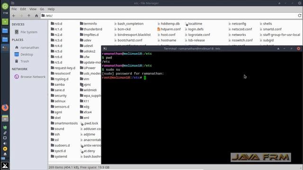The height and width of the screenshot is (170, 303).
Task: Select the udisks2 folder
Action: tap(88, 51)
